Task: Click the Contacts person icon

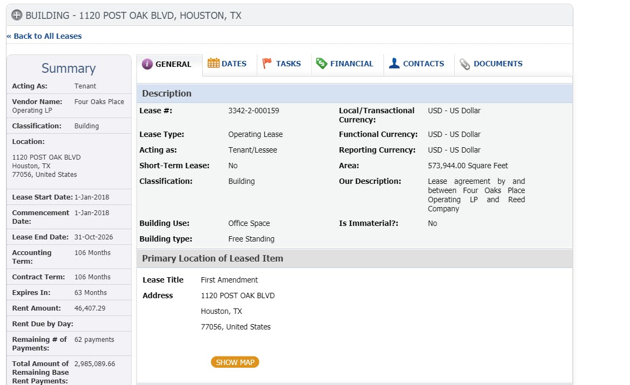Action: [x=394, y=63]
